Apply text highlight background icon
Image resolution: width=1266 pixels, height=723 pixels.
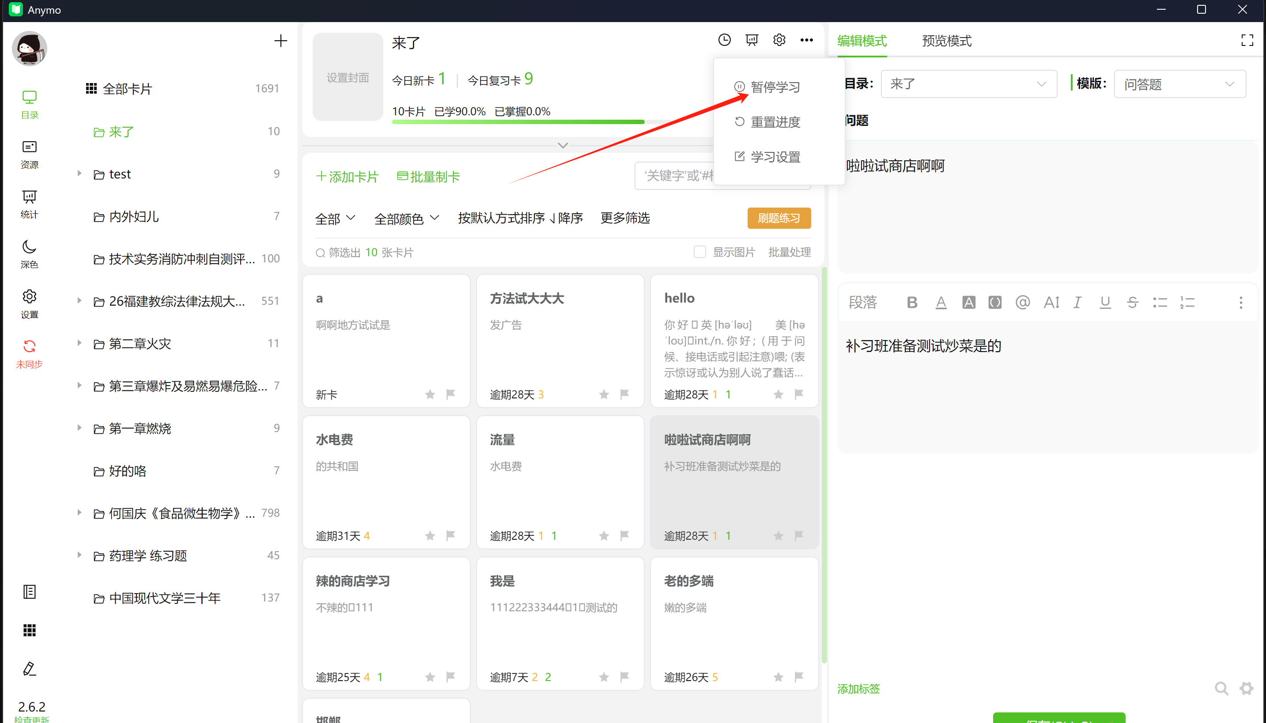(x=968, y=303)
